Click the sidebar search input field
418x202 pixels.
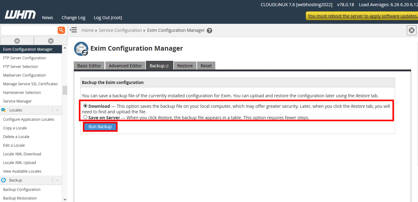(x=29, y=30)
